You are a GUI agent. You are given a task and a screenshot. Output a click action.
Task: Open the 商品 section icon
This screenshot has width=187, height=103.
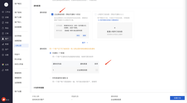click(6, 28)
